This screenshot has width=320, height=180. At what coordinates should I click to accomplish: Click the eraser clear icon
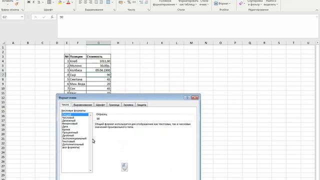241,3
